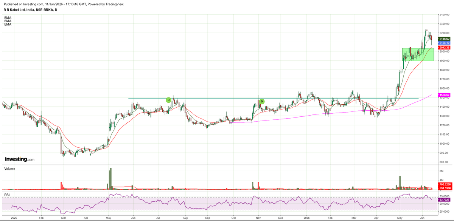Click the topmost EMA legend label
The height and width of the screenshot is (221, 454).
click(8, 17)
